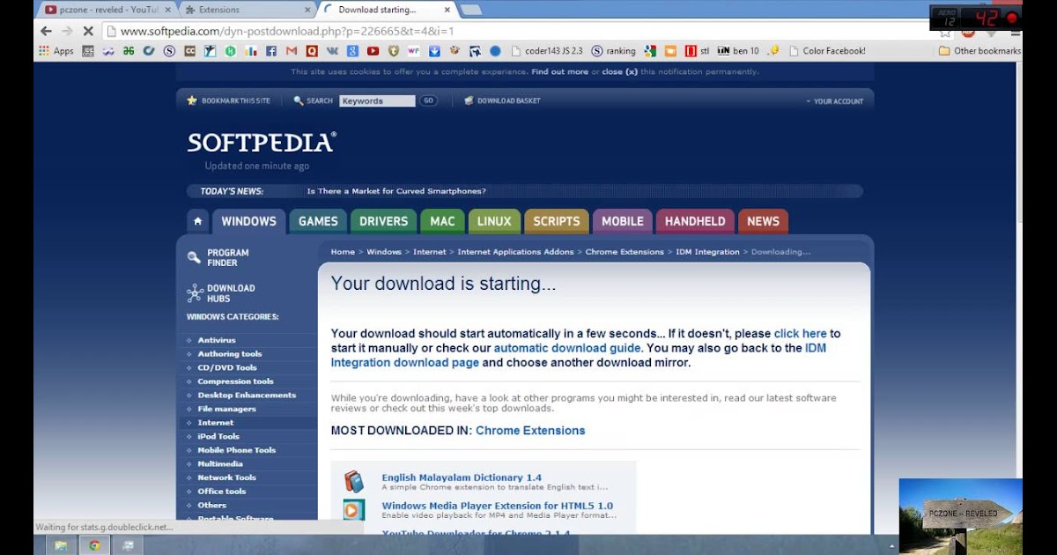Open the MAC section tab
Viewport: 1057px width, 555px height.
click(x=442, y=221)
